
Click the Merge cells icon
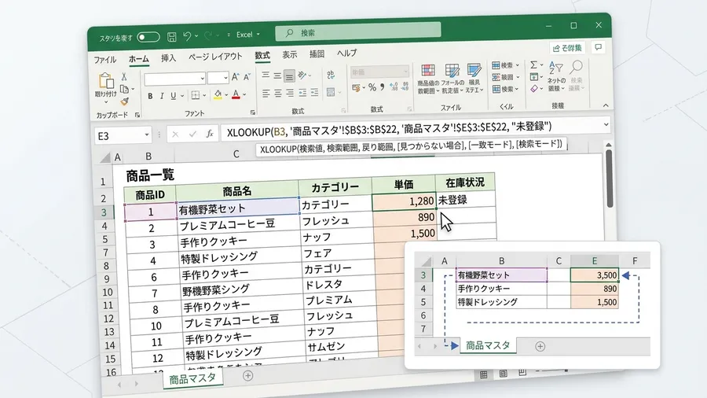(x=331, y=92)
